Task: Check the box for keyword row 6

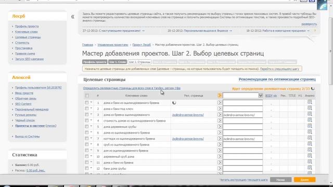Action: [87, 132]
